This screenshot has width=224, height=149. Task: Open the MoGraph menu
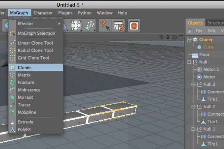19,13
